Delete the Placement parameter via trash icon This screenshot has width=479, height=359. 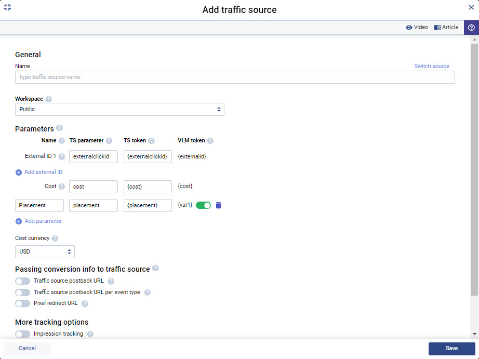click(x=218, y=205)
